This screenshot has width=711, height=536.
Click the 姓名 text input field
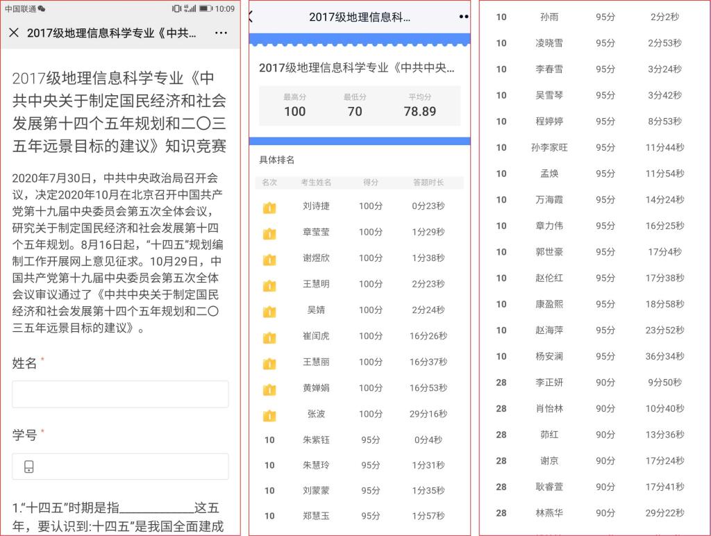(x=120, y=394)
